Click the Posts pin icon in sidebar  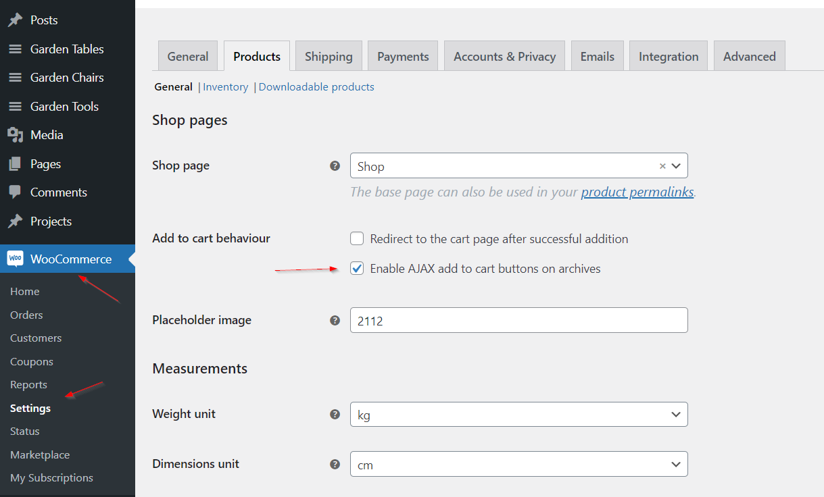click(x=15, y=20)
